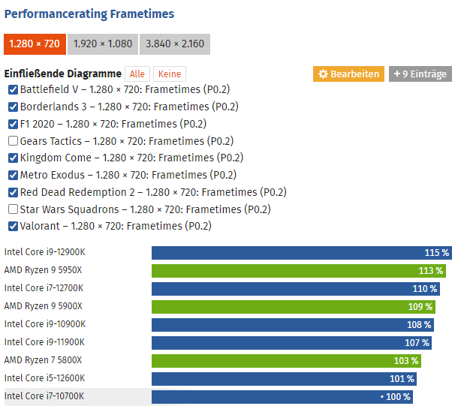This screenshot has height=406, width=461.
Task: Select the AMD Ryzen 7 5800X label
Action: [x=43, y=360]
